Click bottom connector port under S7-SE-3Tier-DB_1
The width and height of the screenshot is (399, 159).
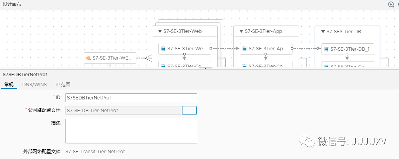(x=347, y=55)
